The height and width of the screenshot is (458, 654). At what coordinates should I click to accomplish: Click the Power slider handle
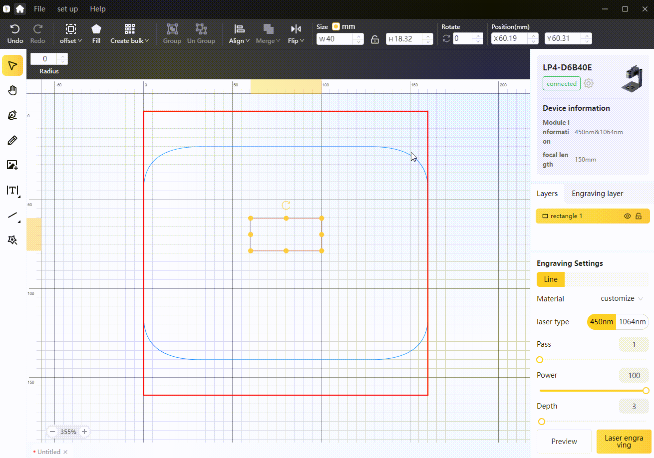coord(646,391)
